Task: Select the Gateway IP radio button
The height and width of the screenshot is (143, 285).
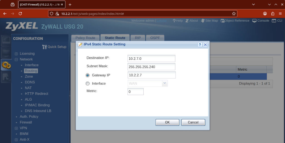Action: click(x=88, y=75)
